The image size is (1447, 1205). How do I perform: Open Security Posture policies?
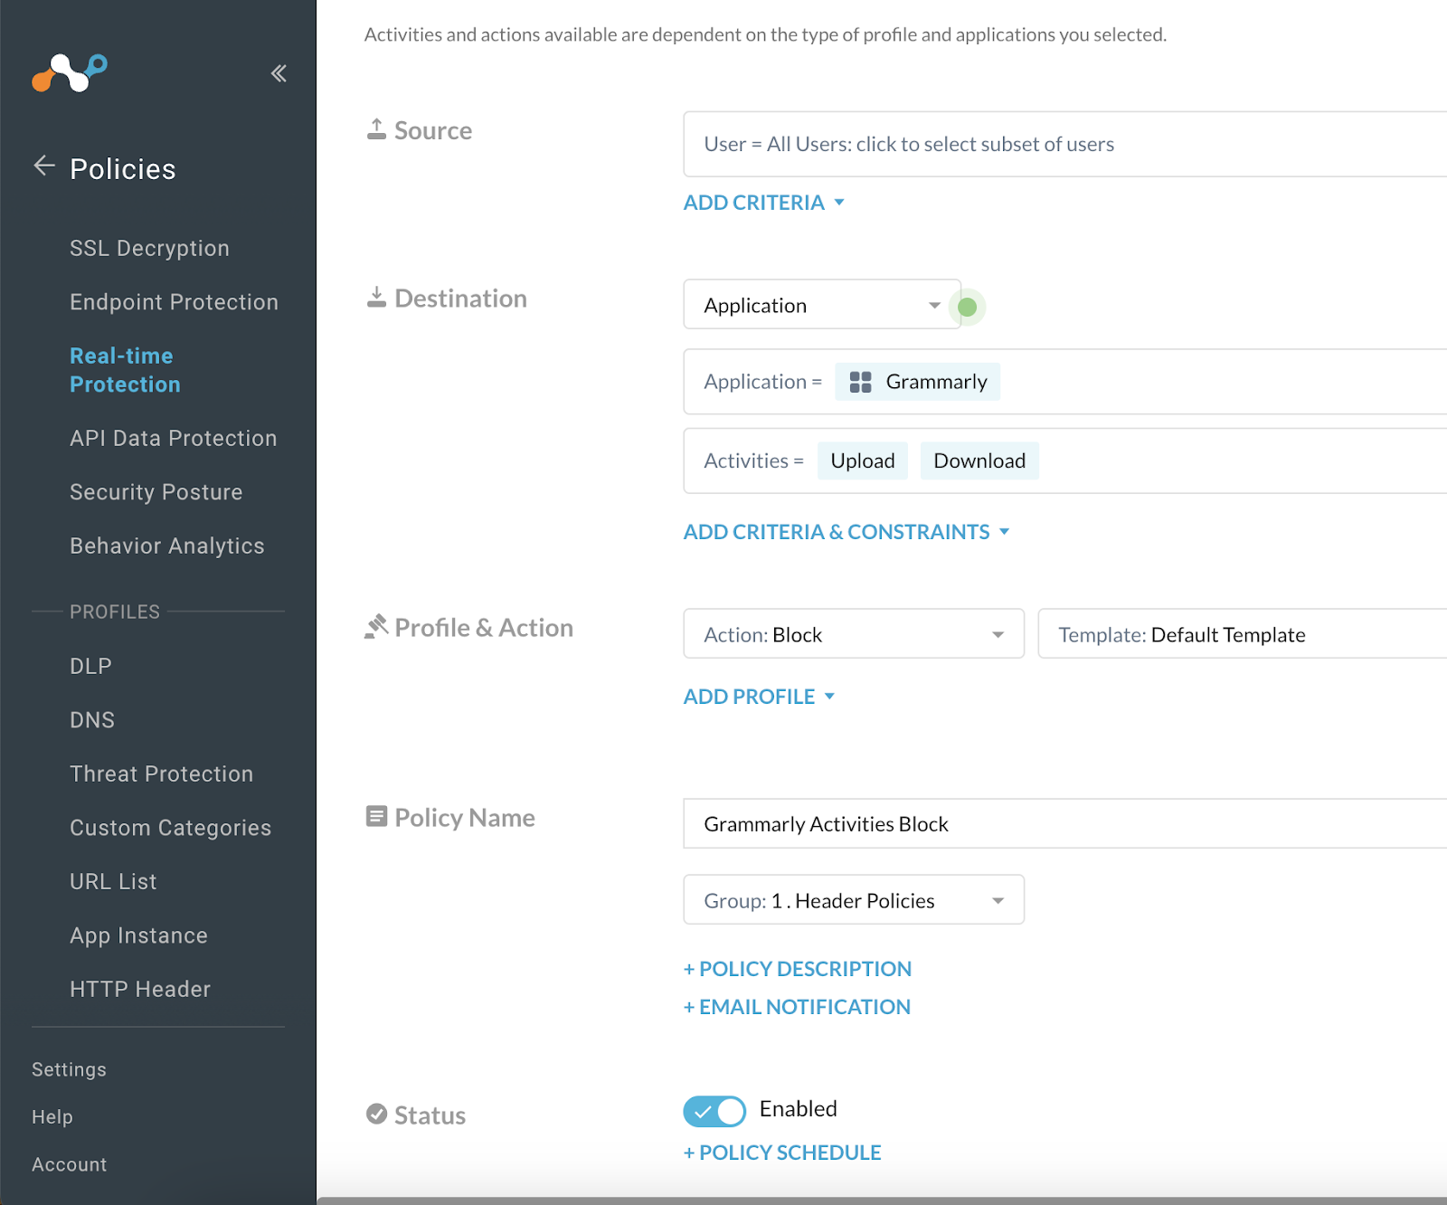(x=156, y=492)
